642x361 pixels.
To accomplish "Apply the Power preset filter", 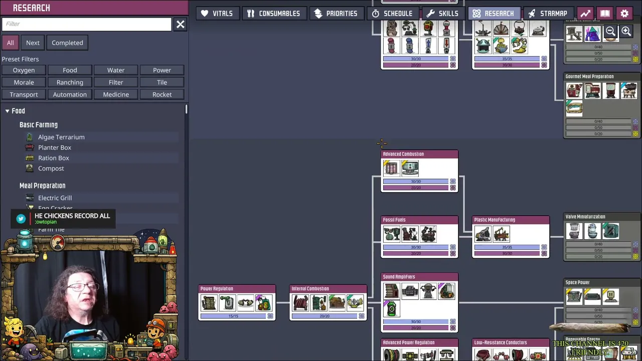I will point(162,70).
